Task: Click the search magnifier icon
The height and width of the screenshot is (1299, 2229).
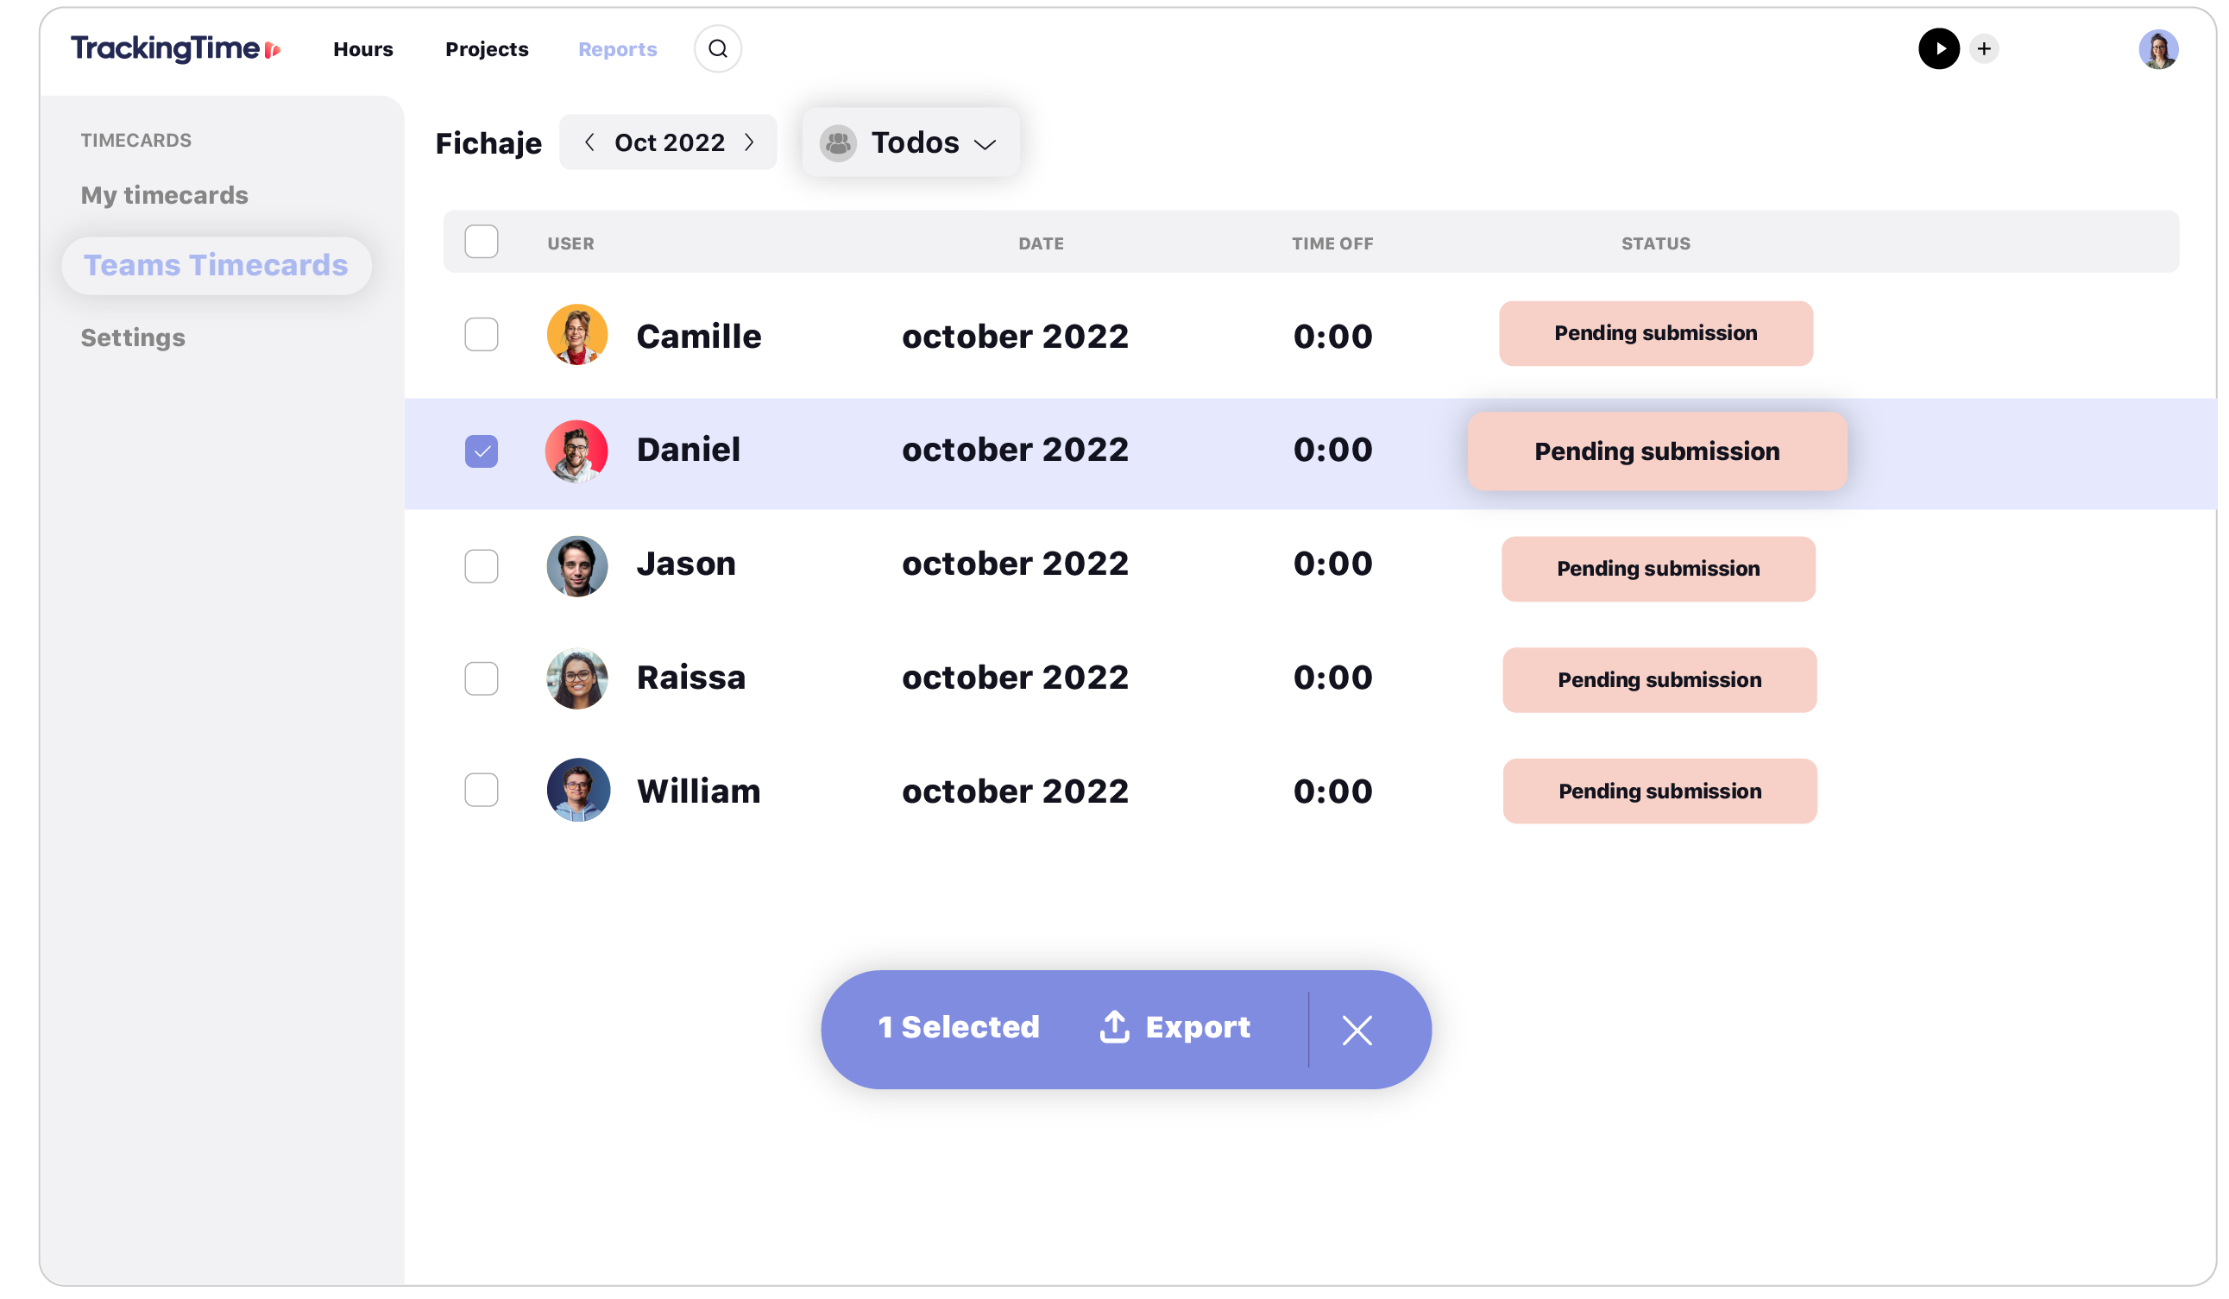Action: 719,48
